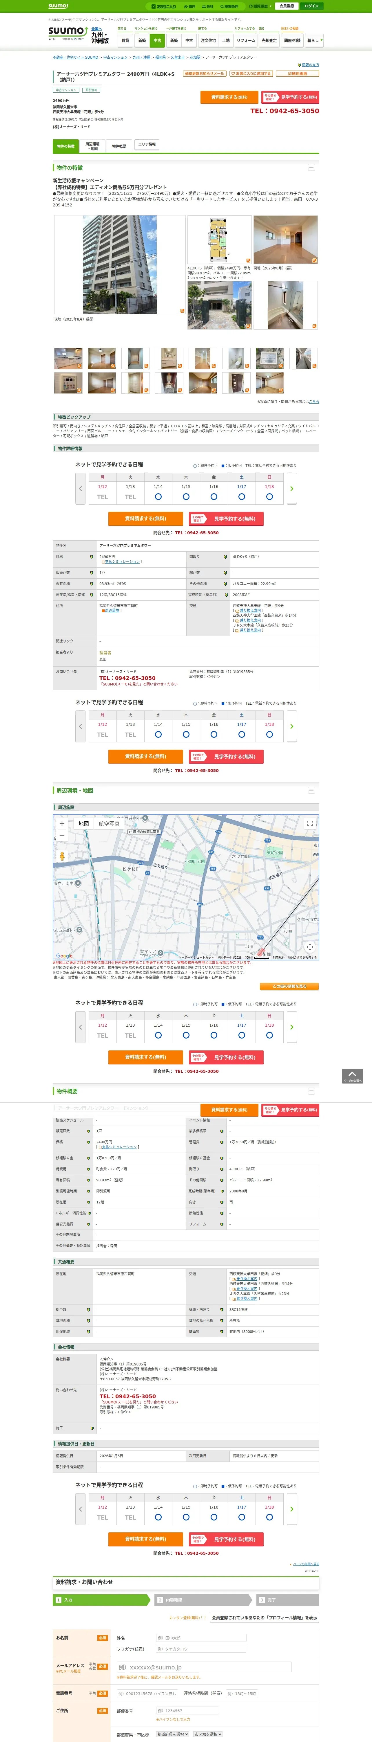Switch to the 周辺環境・地図 tab

(92, 146)
